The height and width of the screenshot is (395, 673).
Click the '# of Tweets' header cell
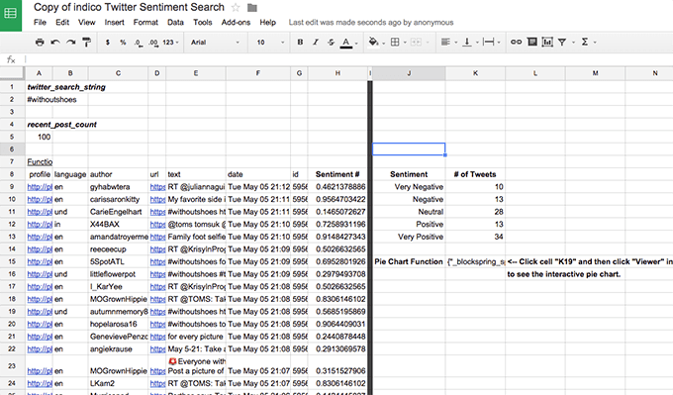coord(476,174)
